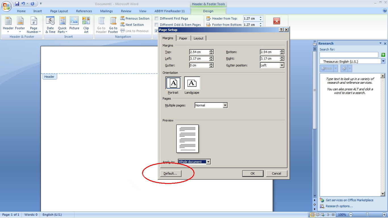
Task: Jump to Previous Section
Action: coord(135,18)
